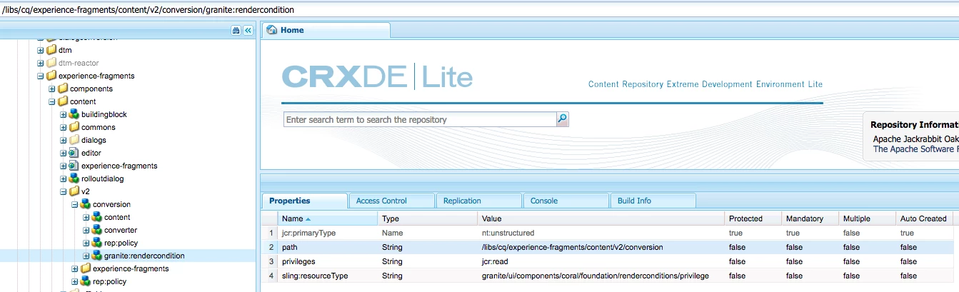Sort by the Mandatory column header
959x292 pixels.
click(810, 218)
